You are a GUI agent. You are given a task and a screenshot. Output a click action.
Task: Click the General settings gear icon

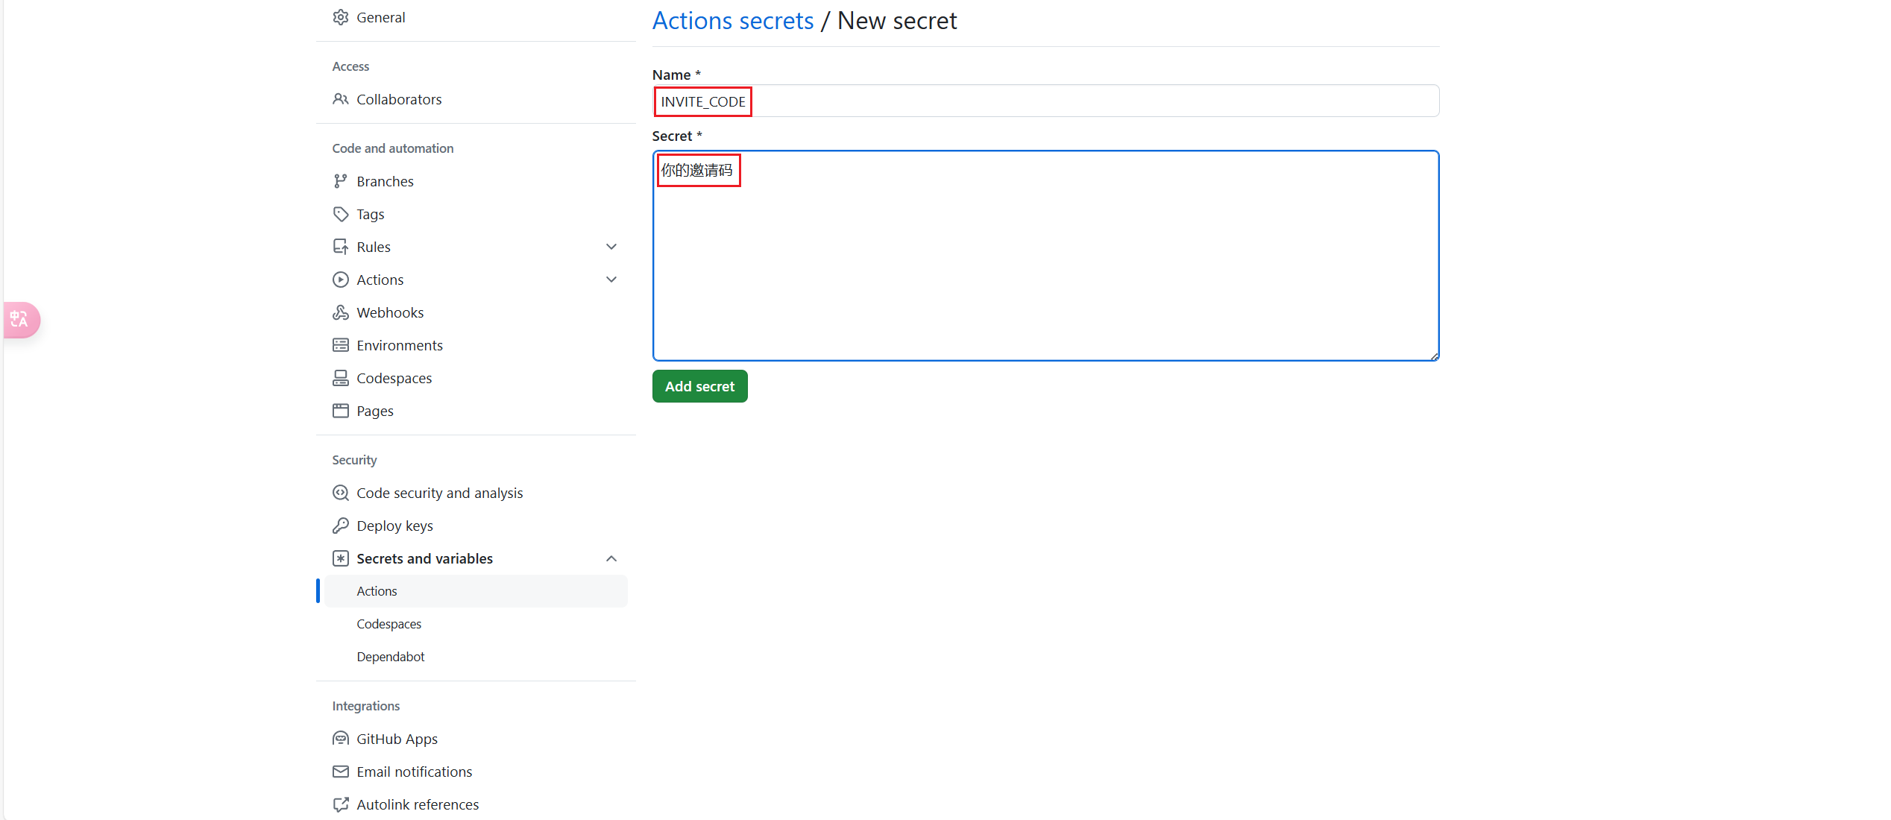coord(341,17)
